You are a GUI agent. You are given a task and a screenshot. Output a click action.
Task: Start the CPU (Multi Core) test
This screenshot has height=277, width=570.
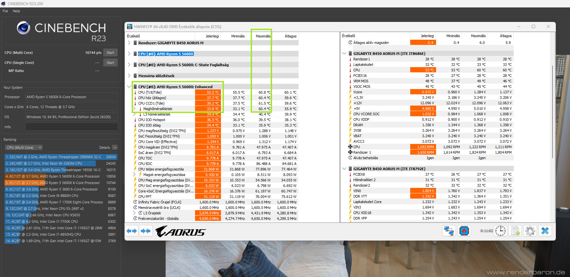[110, 53]
